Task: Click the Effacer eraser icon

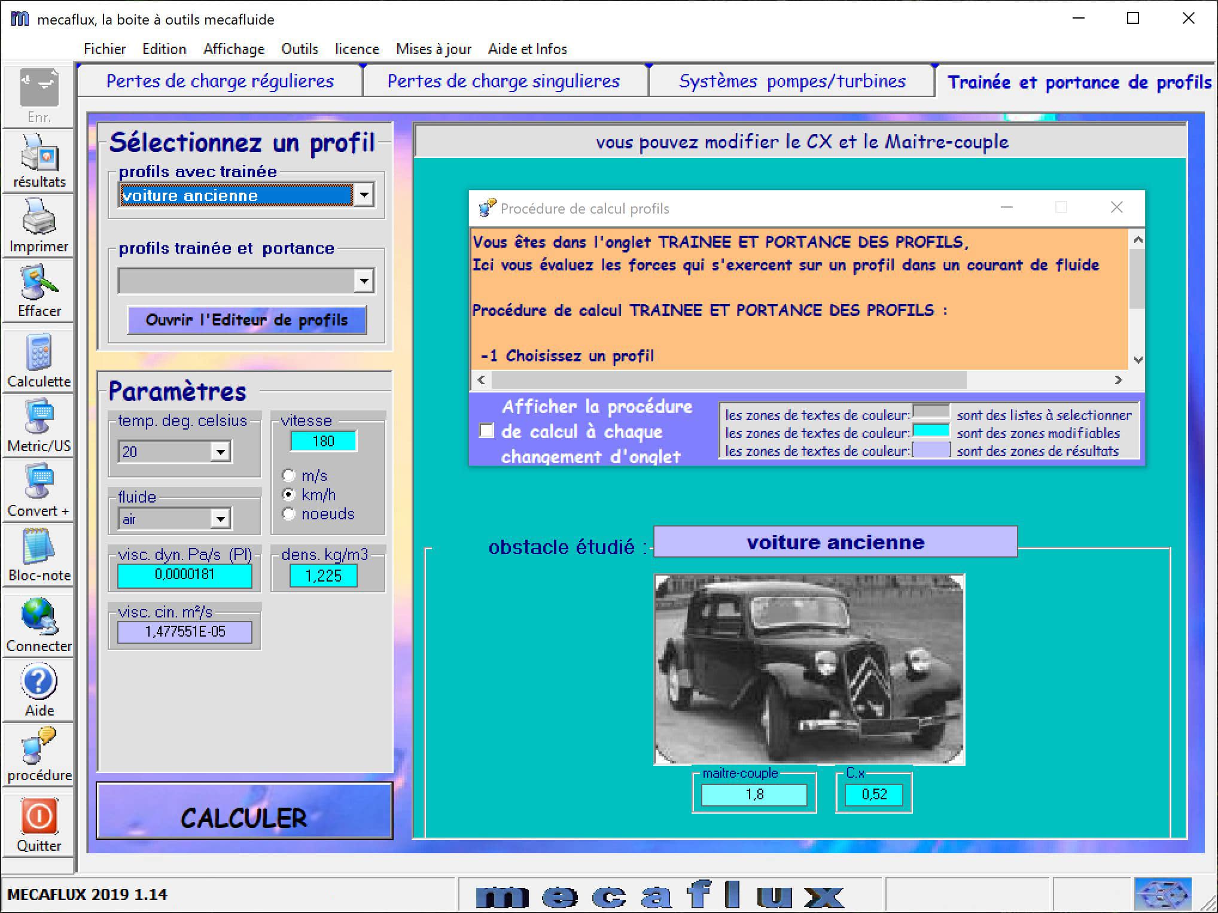Action: pos(39,289)
